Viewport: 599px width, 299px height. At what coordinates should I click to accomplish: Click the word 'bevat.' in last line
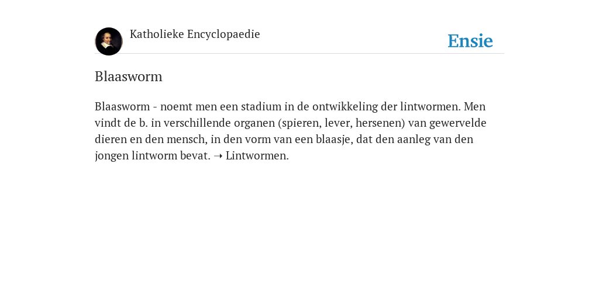point(195,155)
